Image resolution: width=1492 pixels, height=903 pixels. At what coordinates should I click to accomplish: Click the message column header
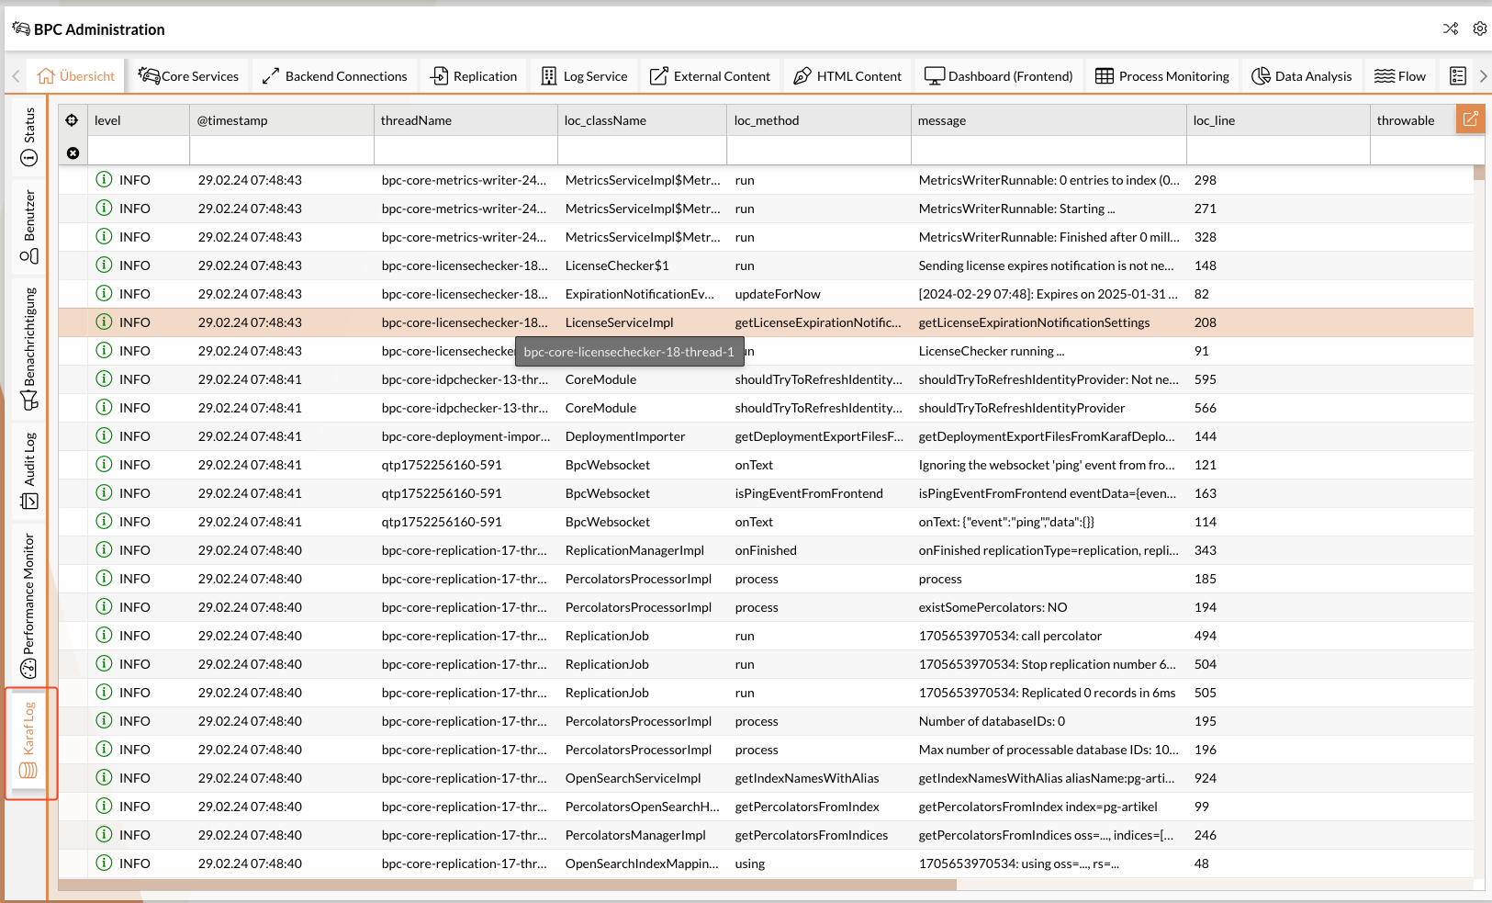tap(1048, 120)
